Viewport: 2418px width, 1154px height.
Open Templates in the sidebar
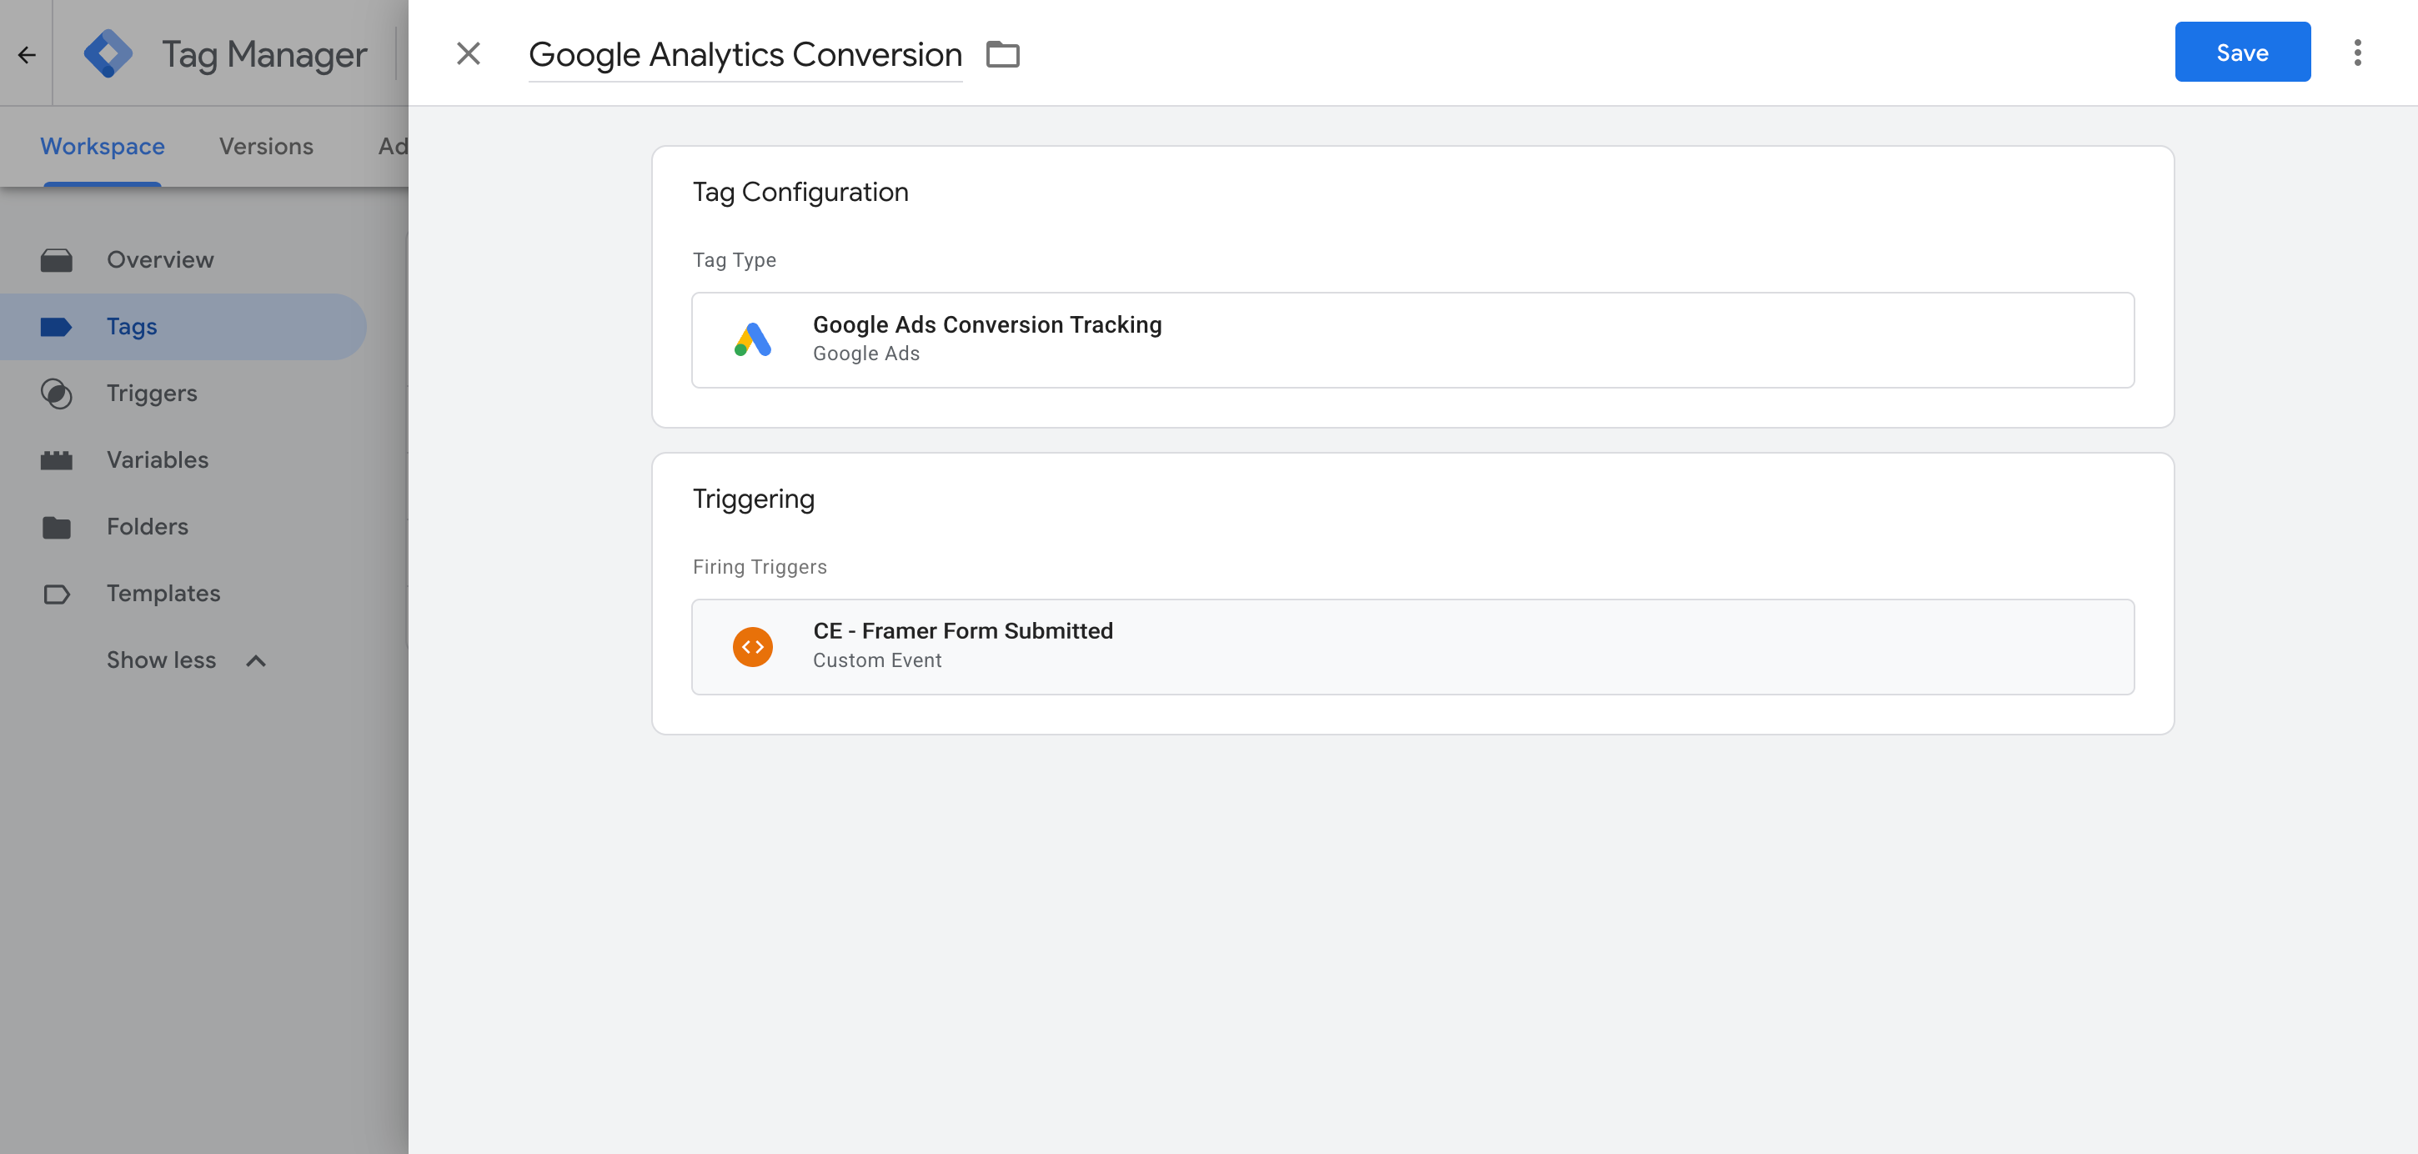click(183, 593)
